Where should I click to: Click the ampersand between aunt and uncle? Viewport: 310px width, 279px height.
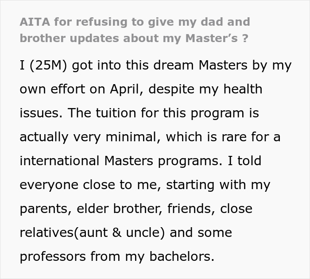[x=117, y=232]
